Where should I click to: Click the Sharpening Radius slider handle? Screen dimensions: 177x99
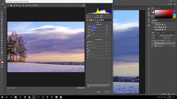point(92,31)
